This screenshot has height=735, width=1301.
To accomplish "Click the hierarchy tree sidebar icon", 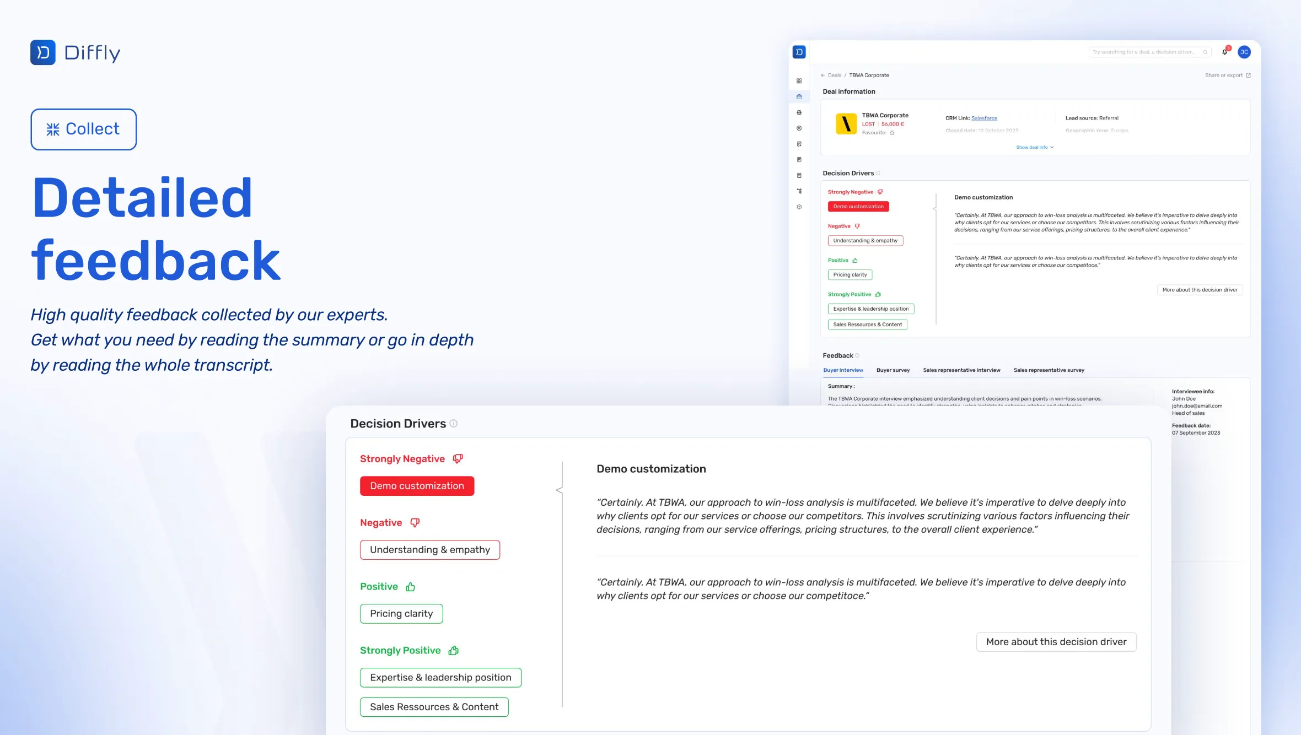I will coord(799,191).
